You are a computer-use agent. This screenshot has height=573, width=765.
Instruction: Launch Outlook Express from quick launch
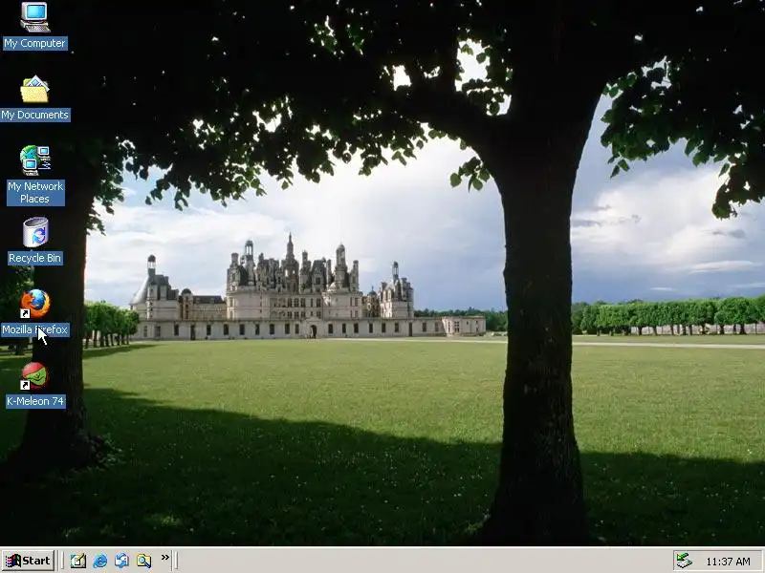(x=121, y=561)
